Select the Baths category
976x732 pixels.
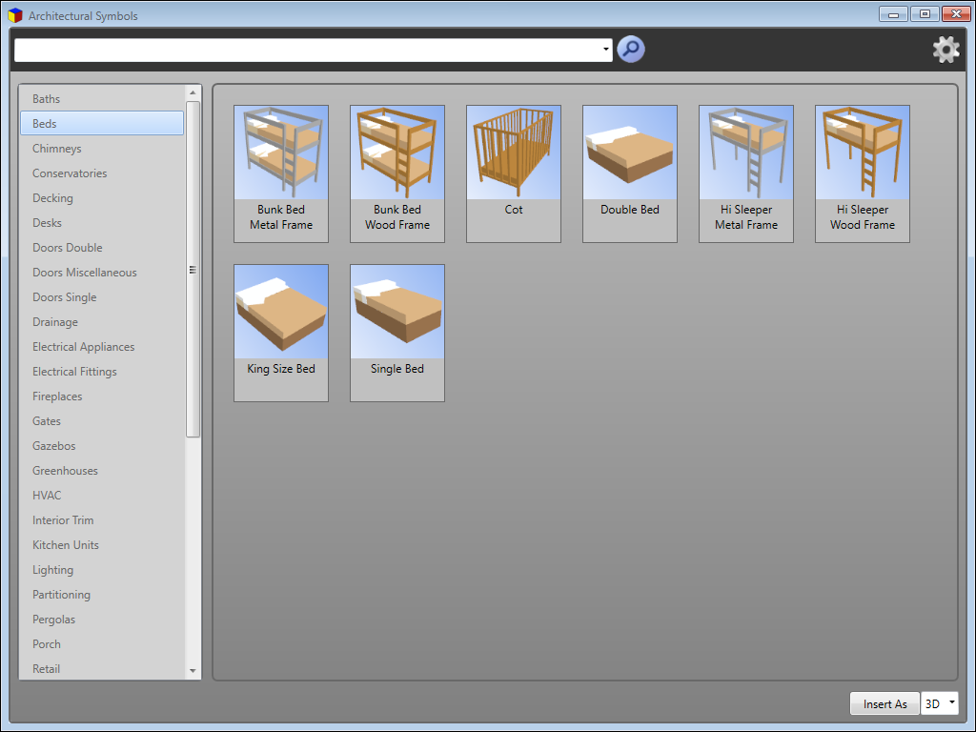(x=47, y=98)
